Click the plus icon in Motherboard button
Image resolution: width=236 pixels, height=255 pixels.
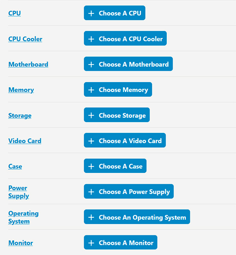pyautogui.click(x=91, y=64)
